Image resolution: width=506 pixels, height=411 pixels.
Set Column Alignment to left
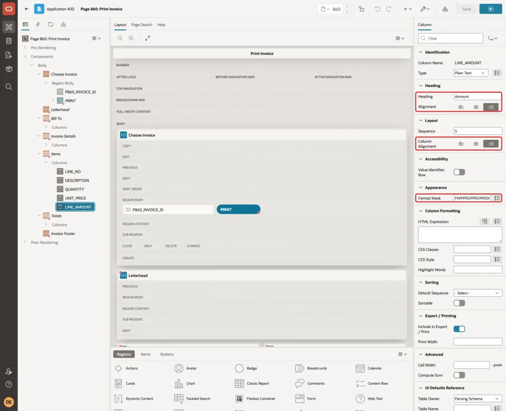[x=461, y=144]
